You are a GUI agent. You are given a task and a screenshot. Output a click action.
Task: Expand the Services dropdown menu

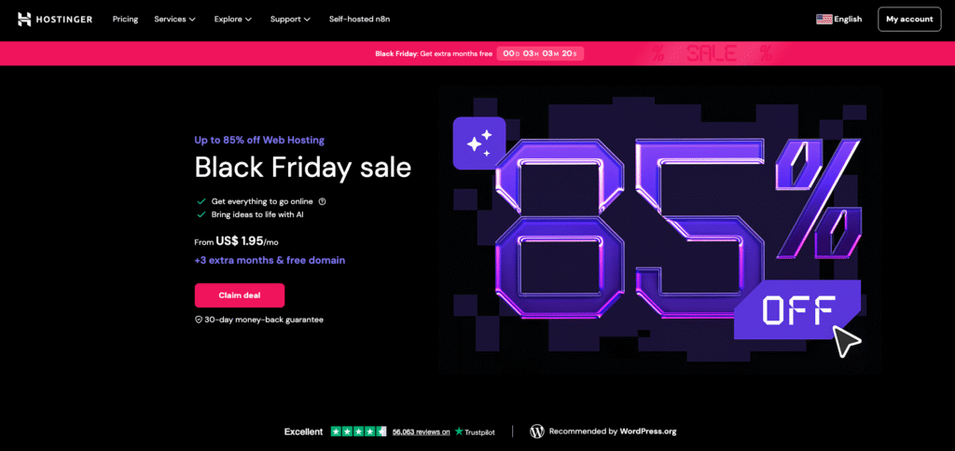pos(174,19)
